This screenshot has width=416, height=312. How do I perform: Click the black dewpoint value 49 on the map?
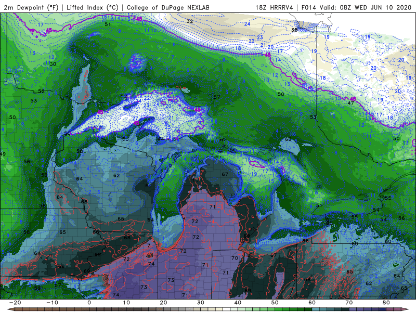click(x=3, y=154)
